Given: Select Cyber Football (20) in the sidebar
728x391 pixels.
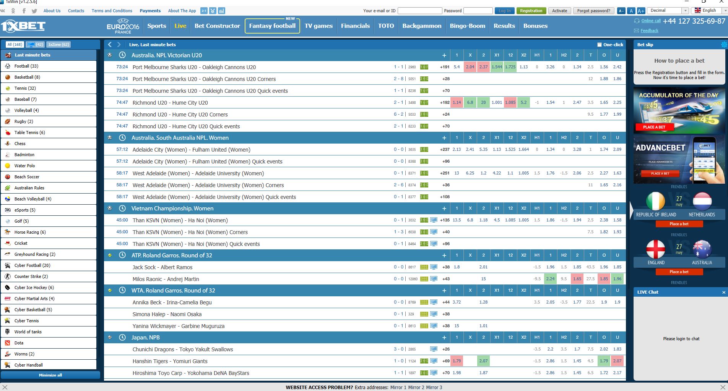Looking at the screenshot, I should [49, 265].
